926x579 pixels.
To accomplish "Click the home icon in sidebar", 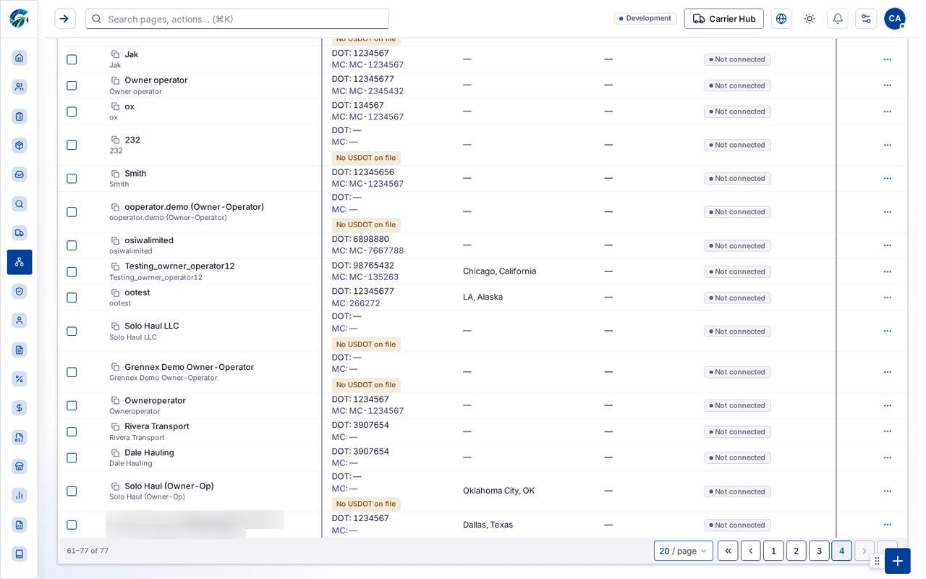I will (x=20, y=58).
